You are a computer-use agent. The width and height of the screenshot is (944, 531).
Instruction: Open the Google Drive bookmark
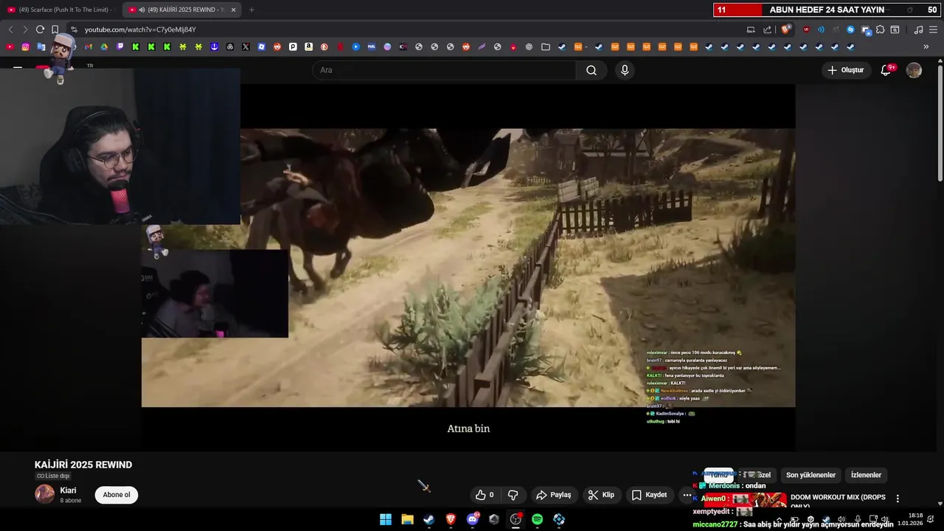[104, 46]
